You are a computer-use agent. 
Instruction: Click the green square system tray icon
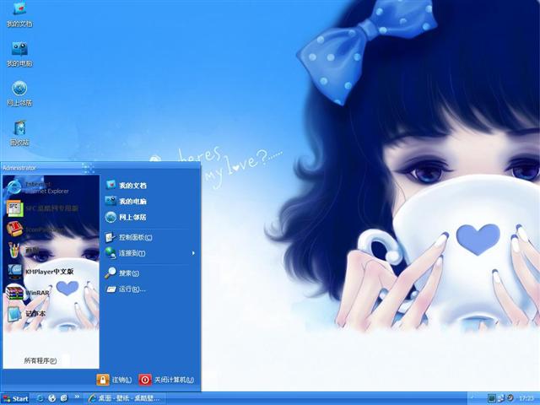[492, 398]
